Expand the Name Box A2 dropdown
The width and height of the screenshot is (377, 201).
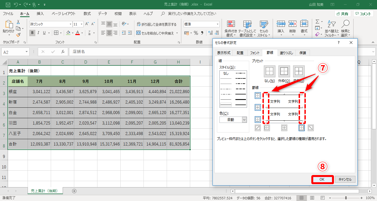tap(27, 52)
